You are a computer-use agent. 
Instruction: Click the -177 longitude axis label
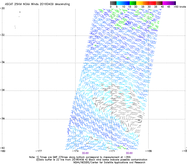39,151
